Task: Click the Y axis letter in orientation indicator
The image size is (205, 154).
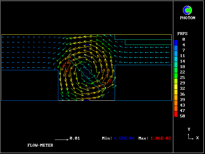Action: tap(189, 129)
